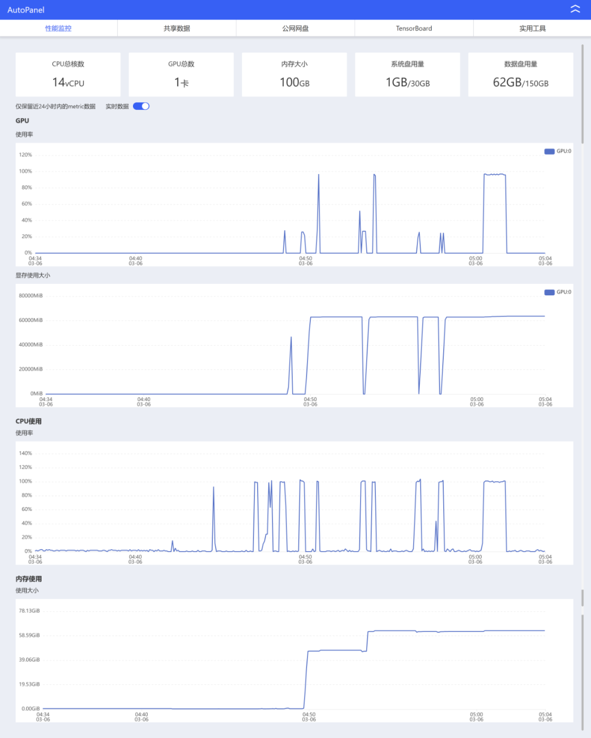Click the 60000MiB axis label

[x=31, y=321]
